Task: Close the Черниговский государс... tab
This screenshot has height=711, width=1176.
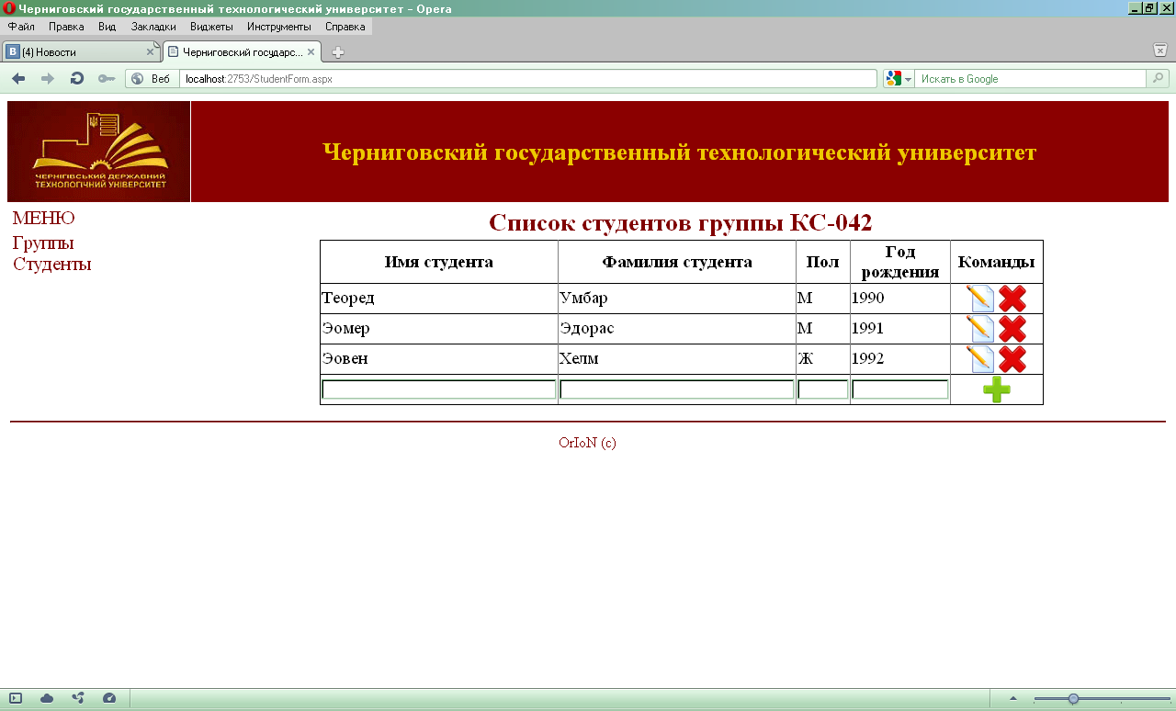Action: coord(311,52)
